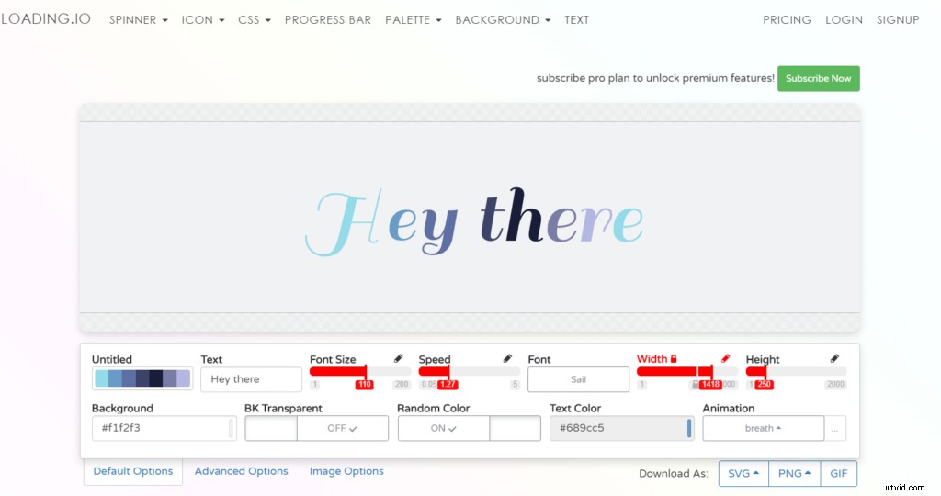The image size is (941, 496).
Task: Open the PALETTE dropdown
Action: (414, 20)
